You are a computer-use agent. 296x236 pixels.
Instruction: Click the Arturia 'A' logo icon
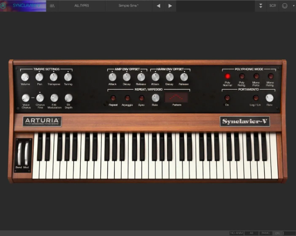(3, 6)
